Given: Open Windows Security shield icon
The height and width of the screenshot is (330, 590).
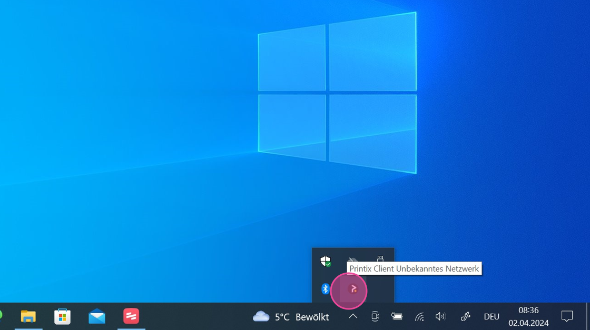Looking at the screenshot, I should [326, 261].
